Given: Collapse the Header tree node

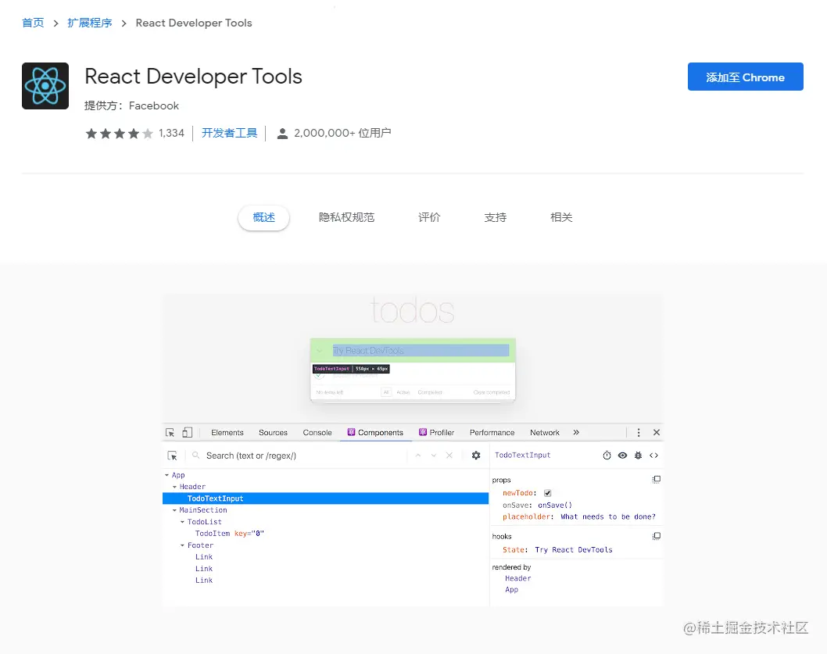Looking at the screenshot, I should (174, 487).
